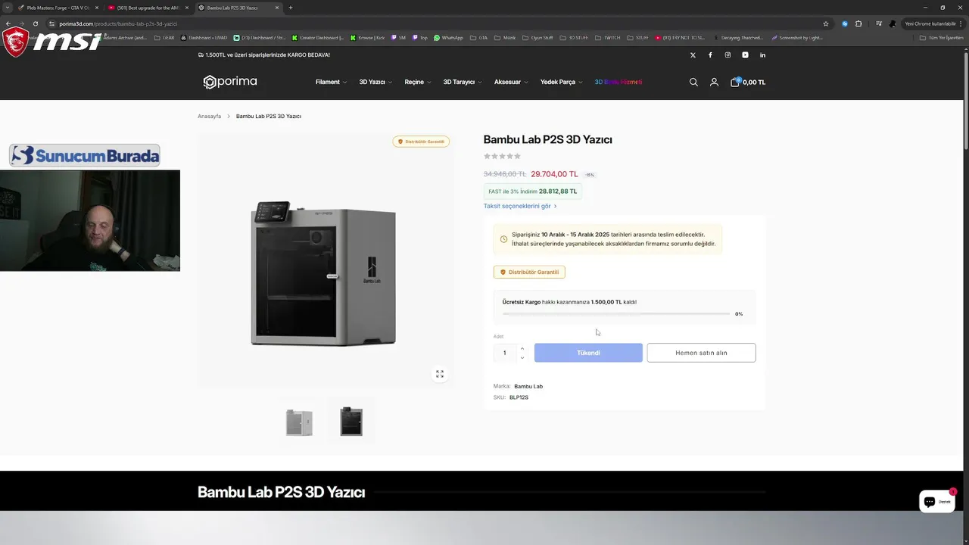Open the Browse | Kick bookmark
969x545 pixels.
tap(367, 38)
